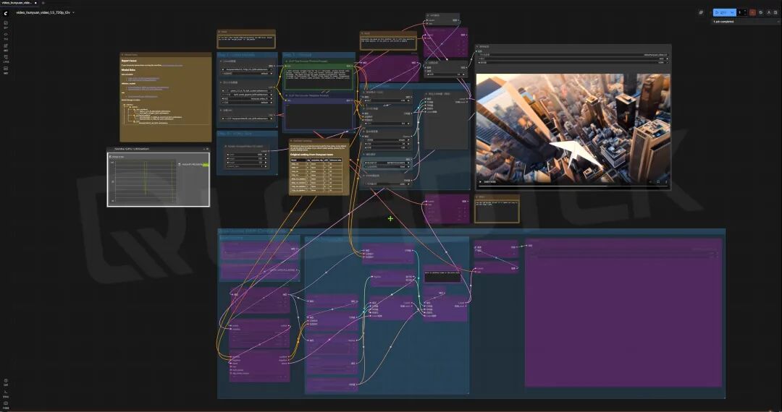Open the VAE file dropdown in Step 1

pos(247,119)
